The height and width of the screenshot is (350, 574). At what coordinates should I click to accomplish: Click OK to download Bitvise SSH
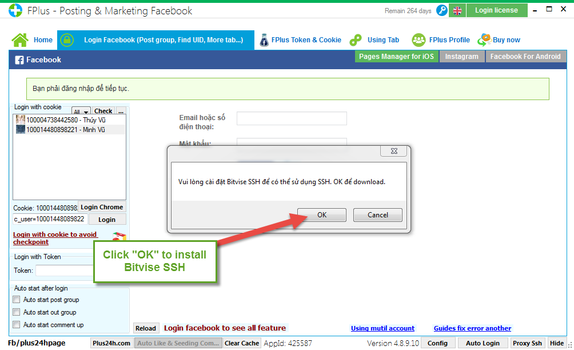[x=322, y=215]
